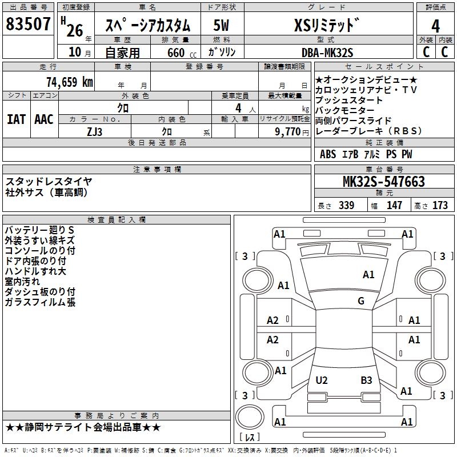Click the C rating under 外装
The image size is (457, 457).
coord(426,51)
